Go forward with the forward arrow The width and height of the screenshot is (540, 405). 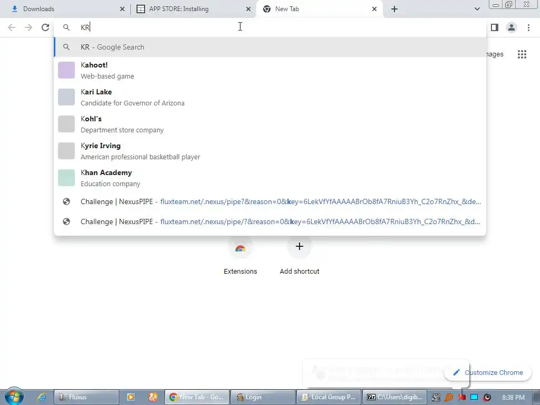[x=28, y=27]
